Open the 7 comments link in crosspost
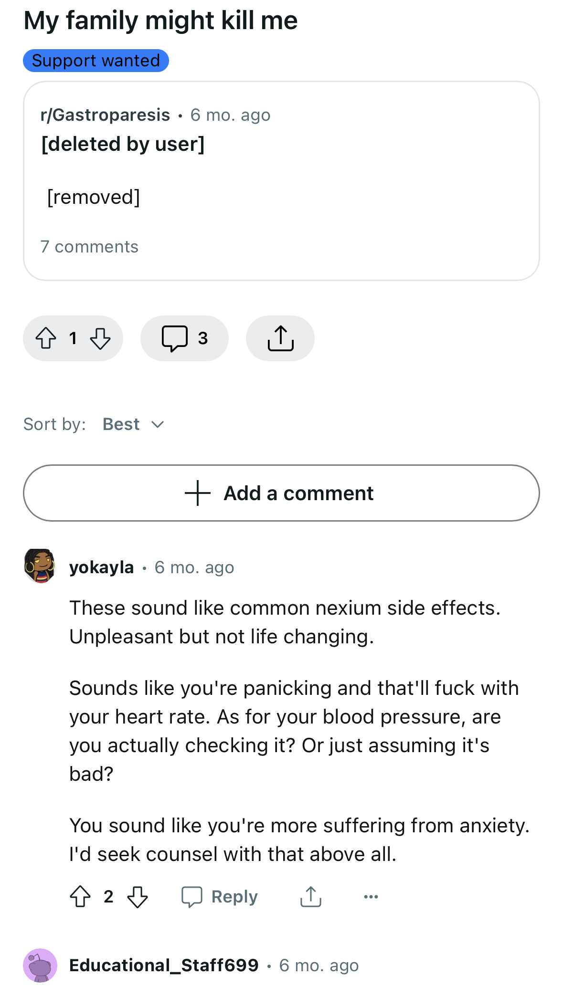This screenshot has height=986, width=563. [x=89, y=247]
